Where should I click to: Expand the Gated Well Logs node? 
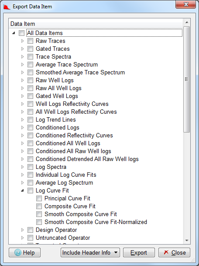[x=22, y=96]
